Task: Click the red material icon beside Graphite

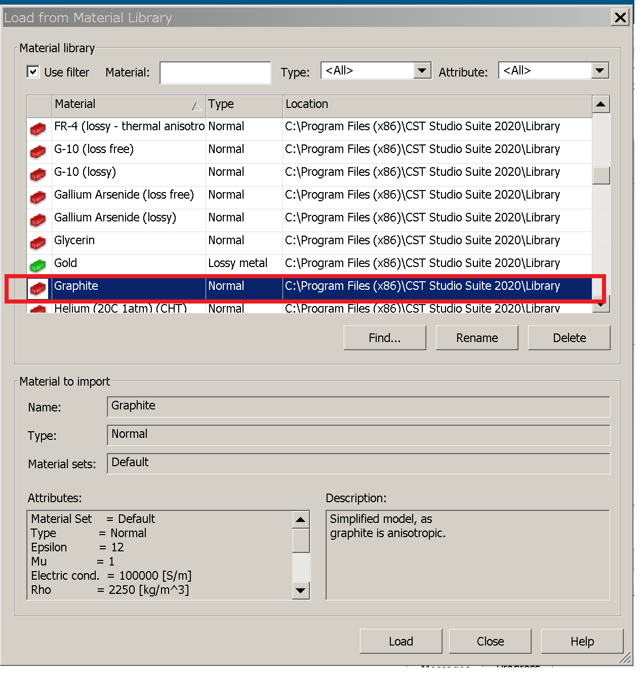Action: [x=38, y=288]
